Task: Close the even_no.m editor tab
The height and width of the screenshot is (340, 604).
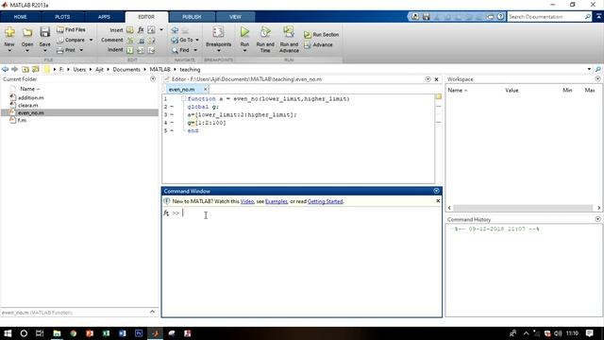Action: (x=206, y=90)
